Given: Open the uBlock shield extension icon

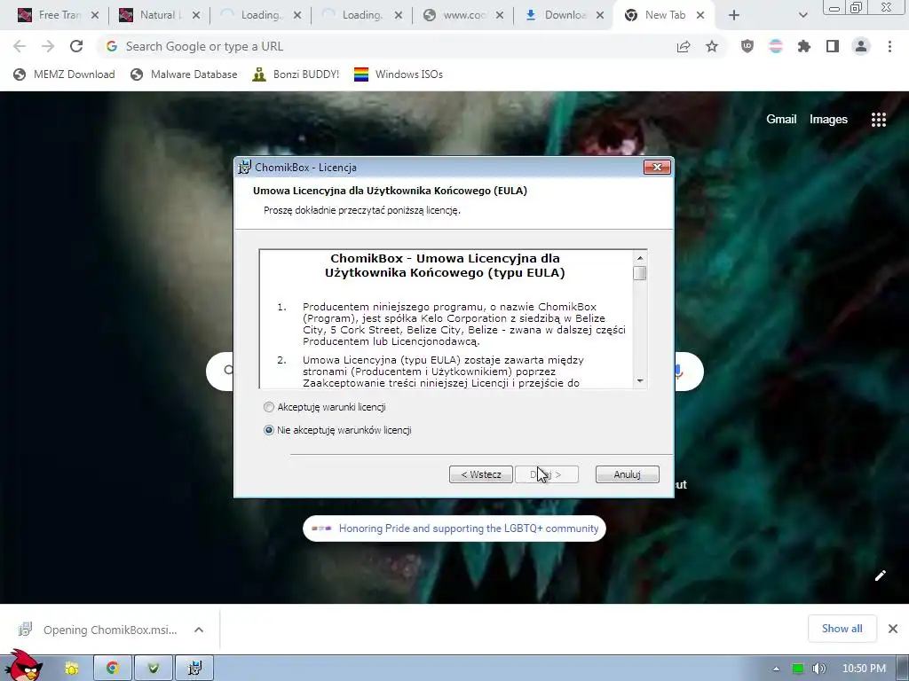Looking at the screenshot, I should tap(747, 46).
